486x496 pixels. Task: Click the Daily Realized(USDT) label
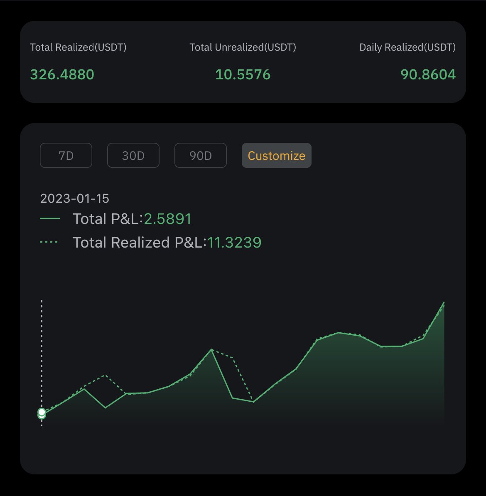(407, 47)
